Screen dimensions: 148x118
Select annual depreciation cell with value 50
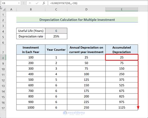click(x=86, y=63)
